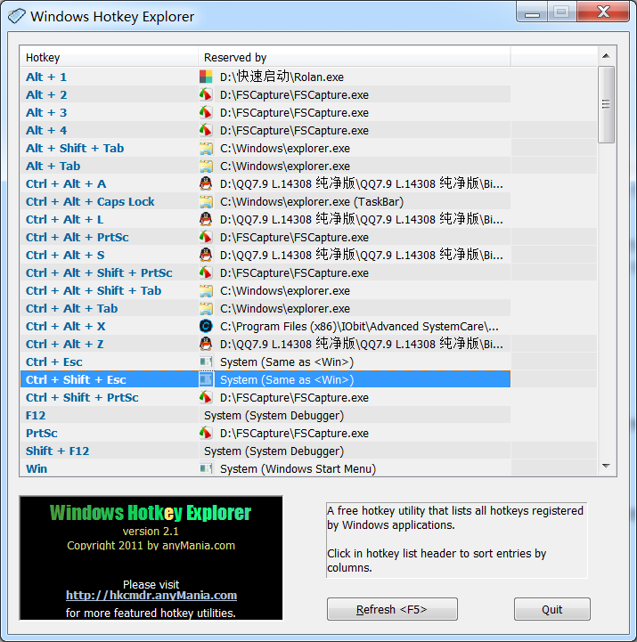Screen dimensions: 637x642
Task: Click the FSCapture icon in the Ctrl + Alt + PrtSc row
Action: (206, 237)
